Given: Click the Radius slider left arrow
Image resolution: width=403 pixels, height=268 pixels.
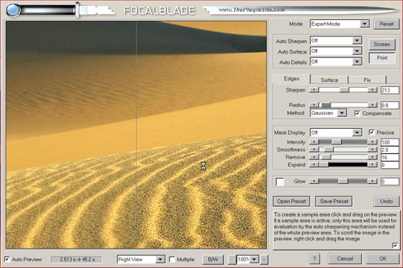Looking at the screenshot, I should [x=313, y=105].
